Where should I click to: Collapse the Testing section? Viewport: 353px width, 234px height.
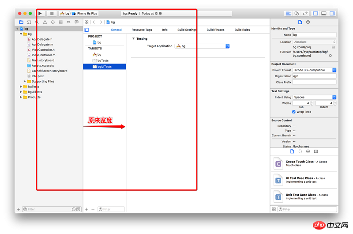(x=134, y=39)
